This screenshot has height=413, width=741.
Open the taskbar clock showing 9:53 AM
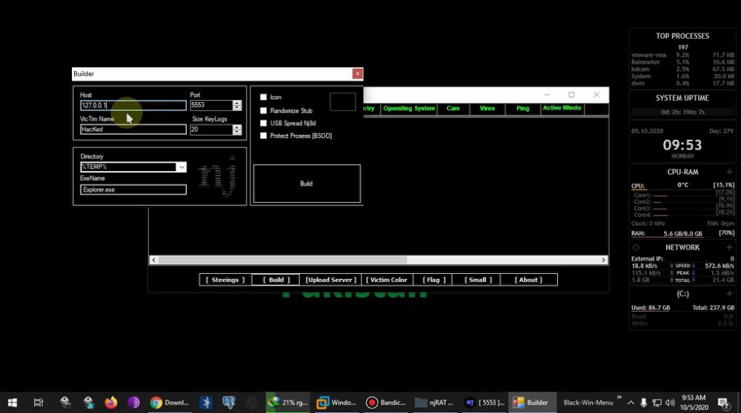(x=694, y=403)
